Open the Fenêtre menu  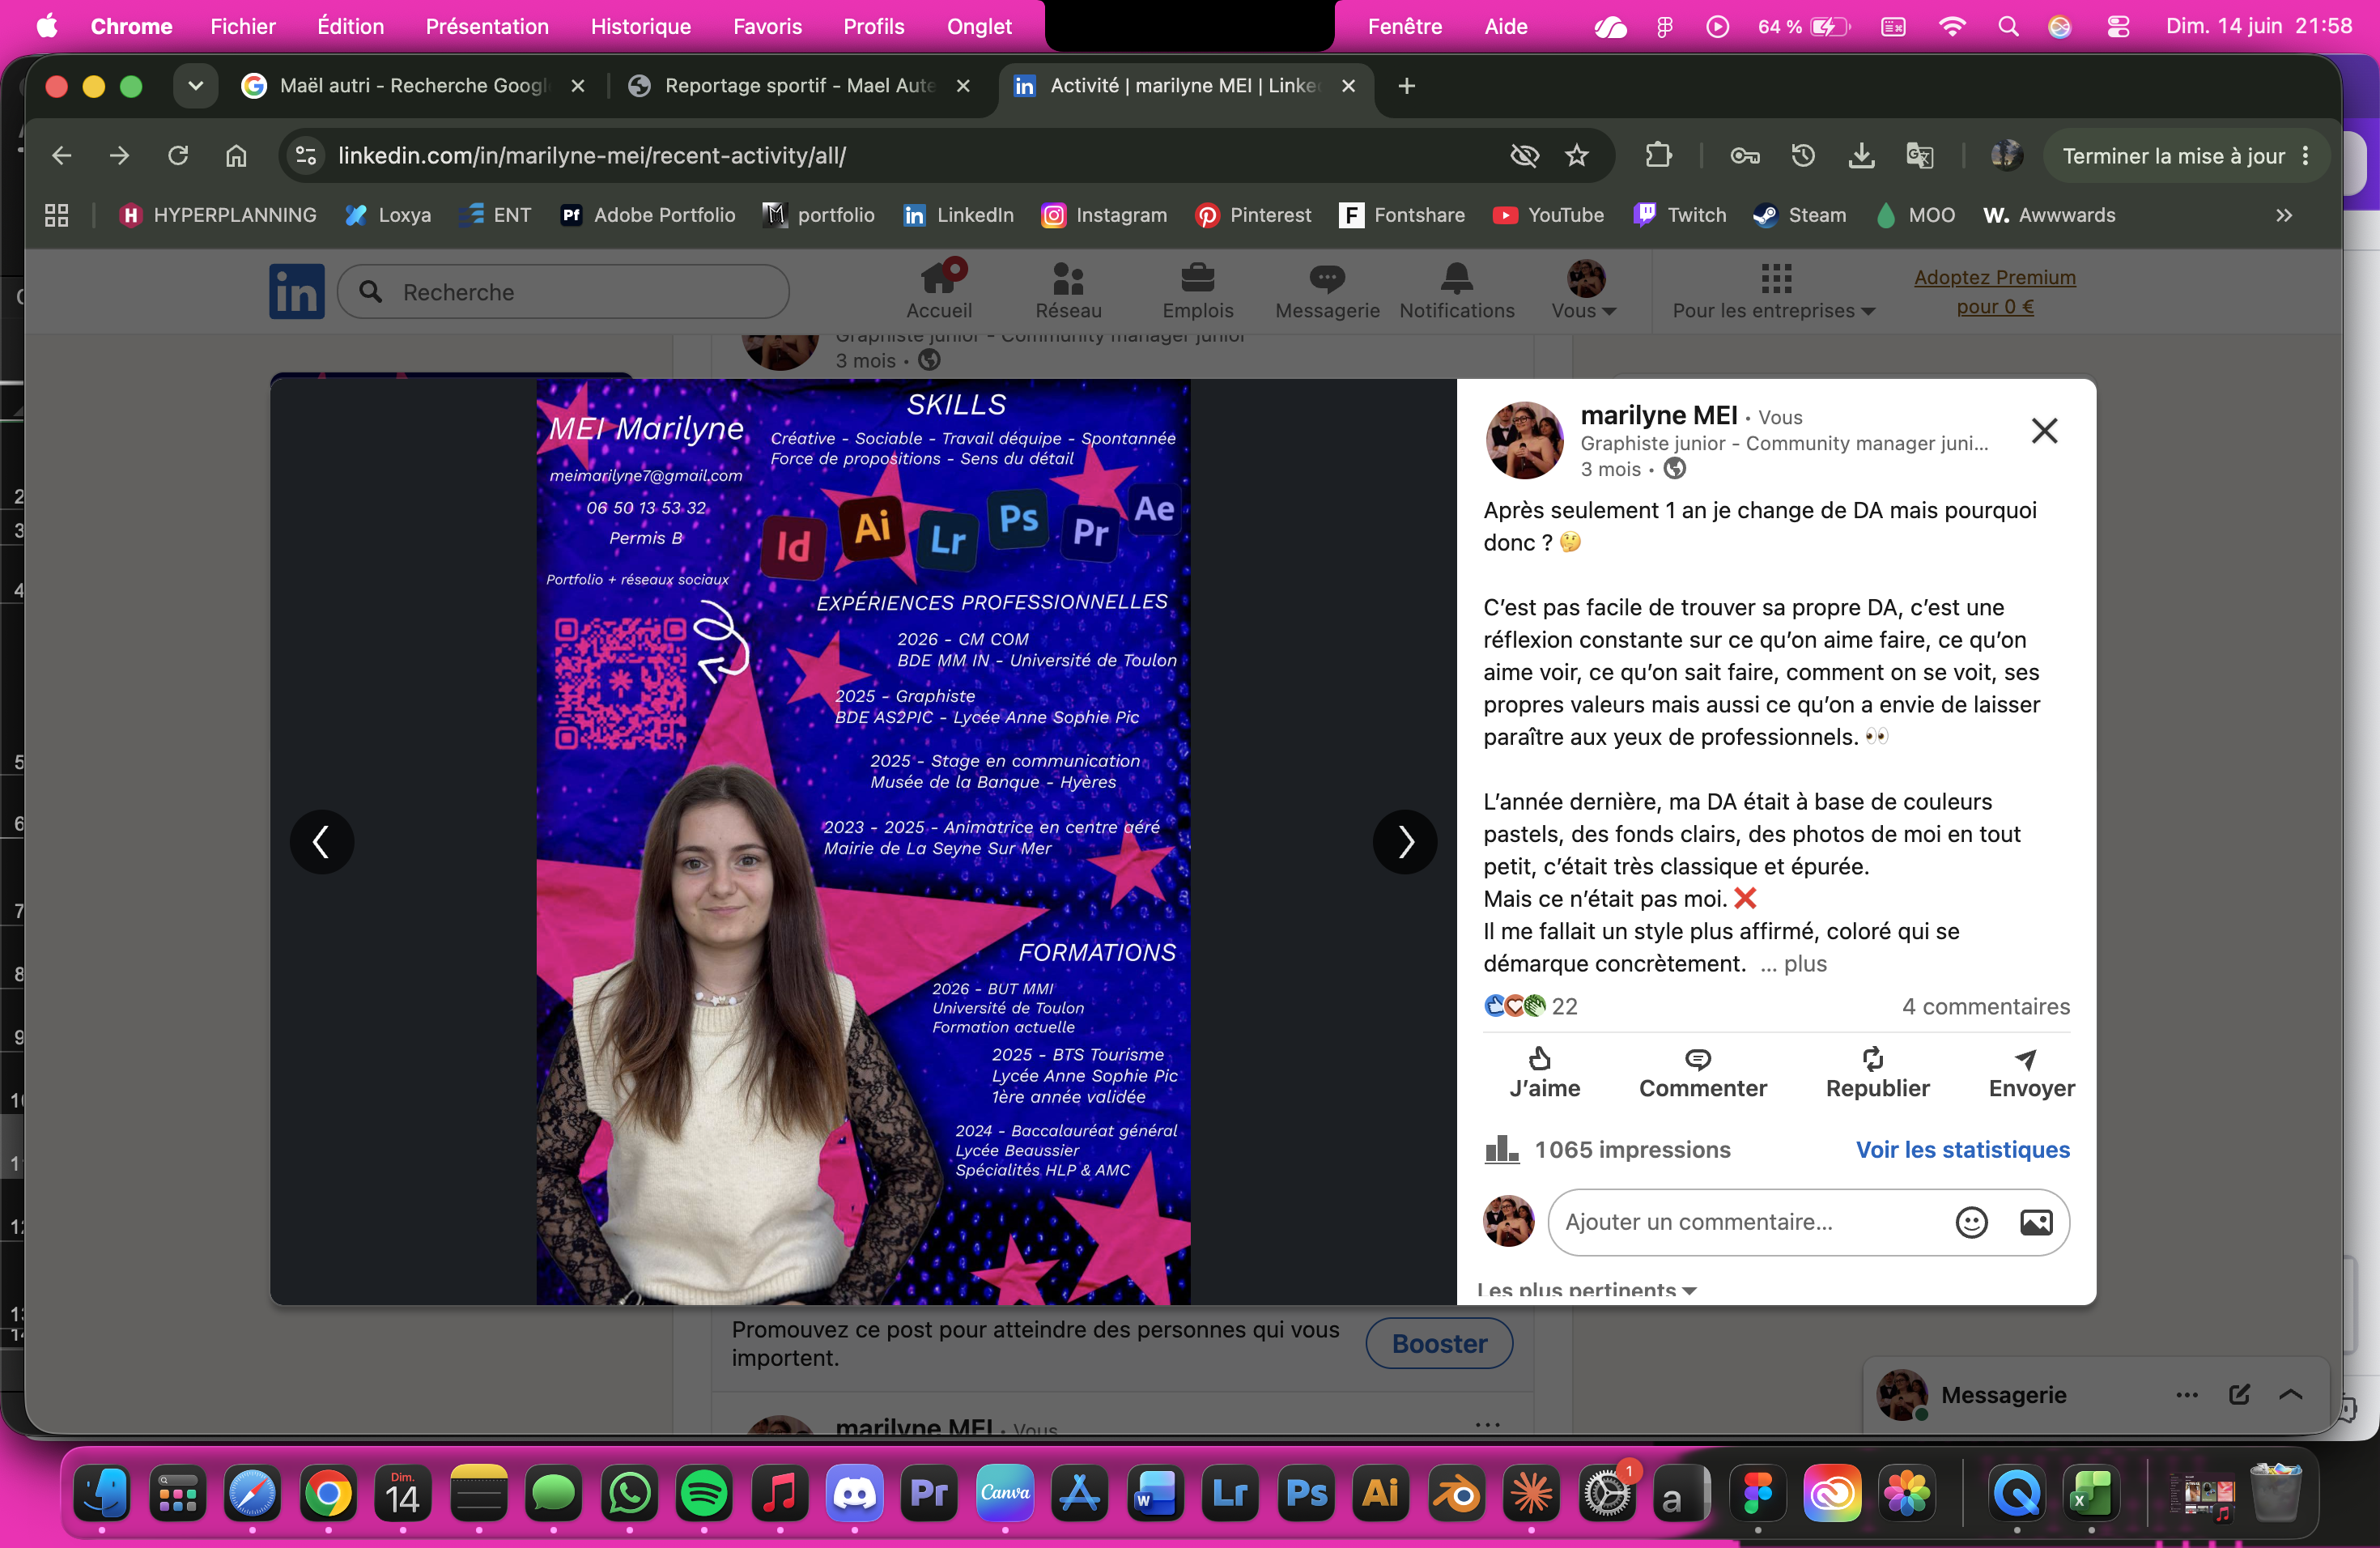point(1404,26)
